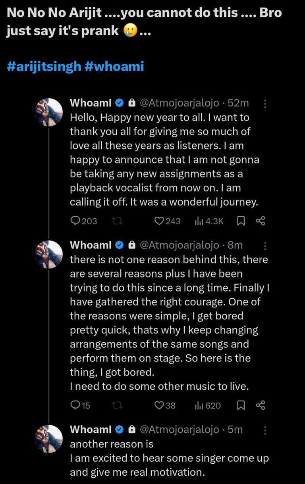This screenshot has height=484, width=305.
Task: Open the #whoami hashtag link
Action: [x=114, y=66]
